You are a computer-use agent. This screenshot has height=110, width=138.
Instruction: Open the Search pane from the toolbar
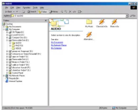click(x=32, y=12)
